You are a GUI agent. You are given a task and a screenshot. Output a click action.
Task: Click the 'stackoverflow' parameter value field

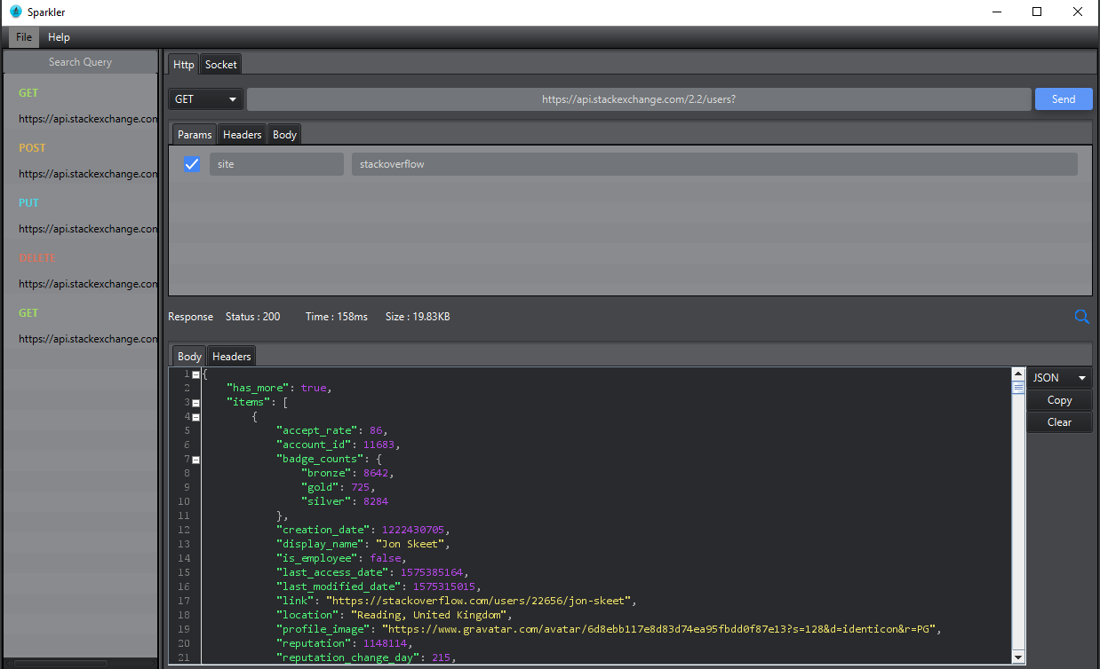[714, 164]
